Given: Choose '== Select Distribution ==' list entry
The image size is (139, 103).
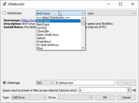Looking at the screenshot, I should tap(58, 18).
